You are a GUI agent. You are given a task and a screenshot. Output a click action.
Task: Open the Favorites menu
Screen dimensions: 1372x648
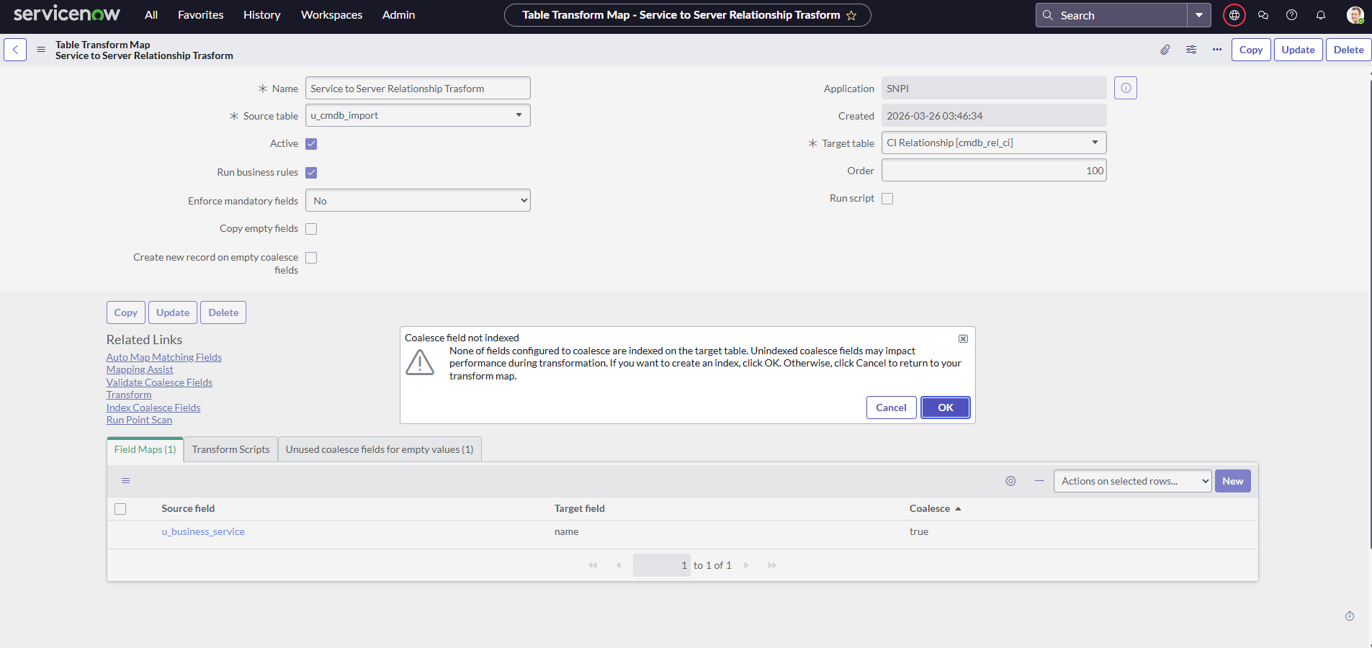[x=201, y=15]
